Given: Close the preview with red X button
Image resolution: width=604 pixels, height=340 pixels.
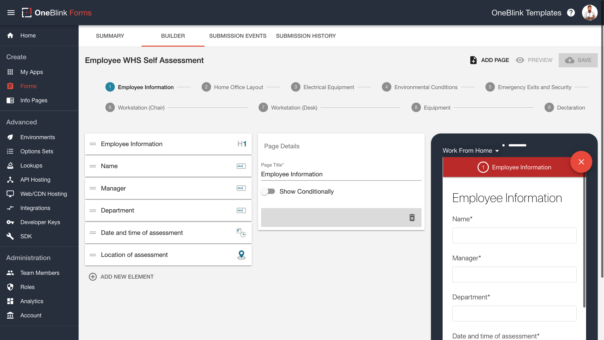Looking at the screenshot, I should 581,162.
